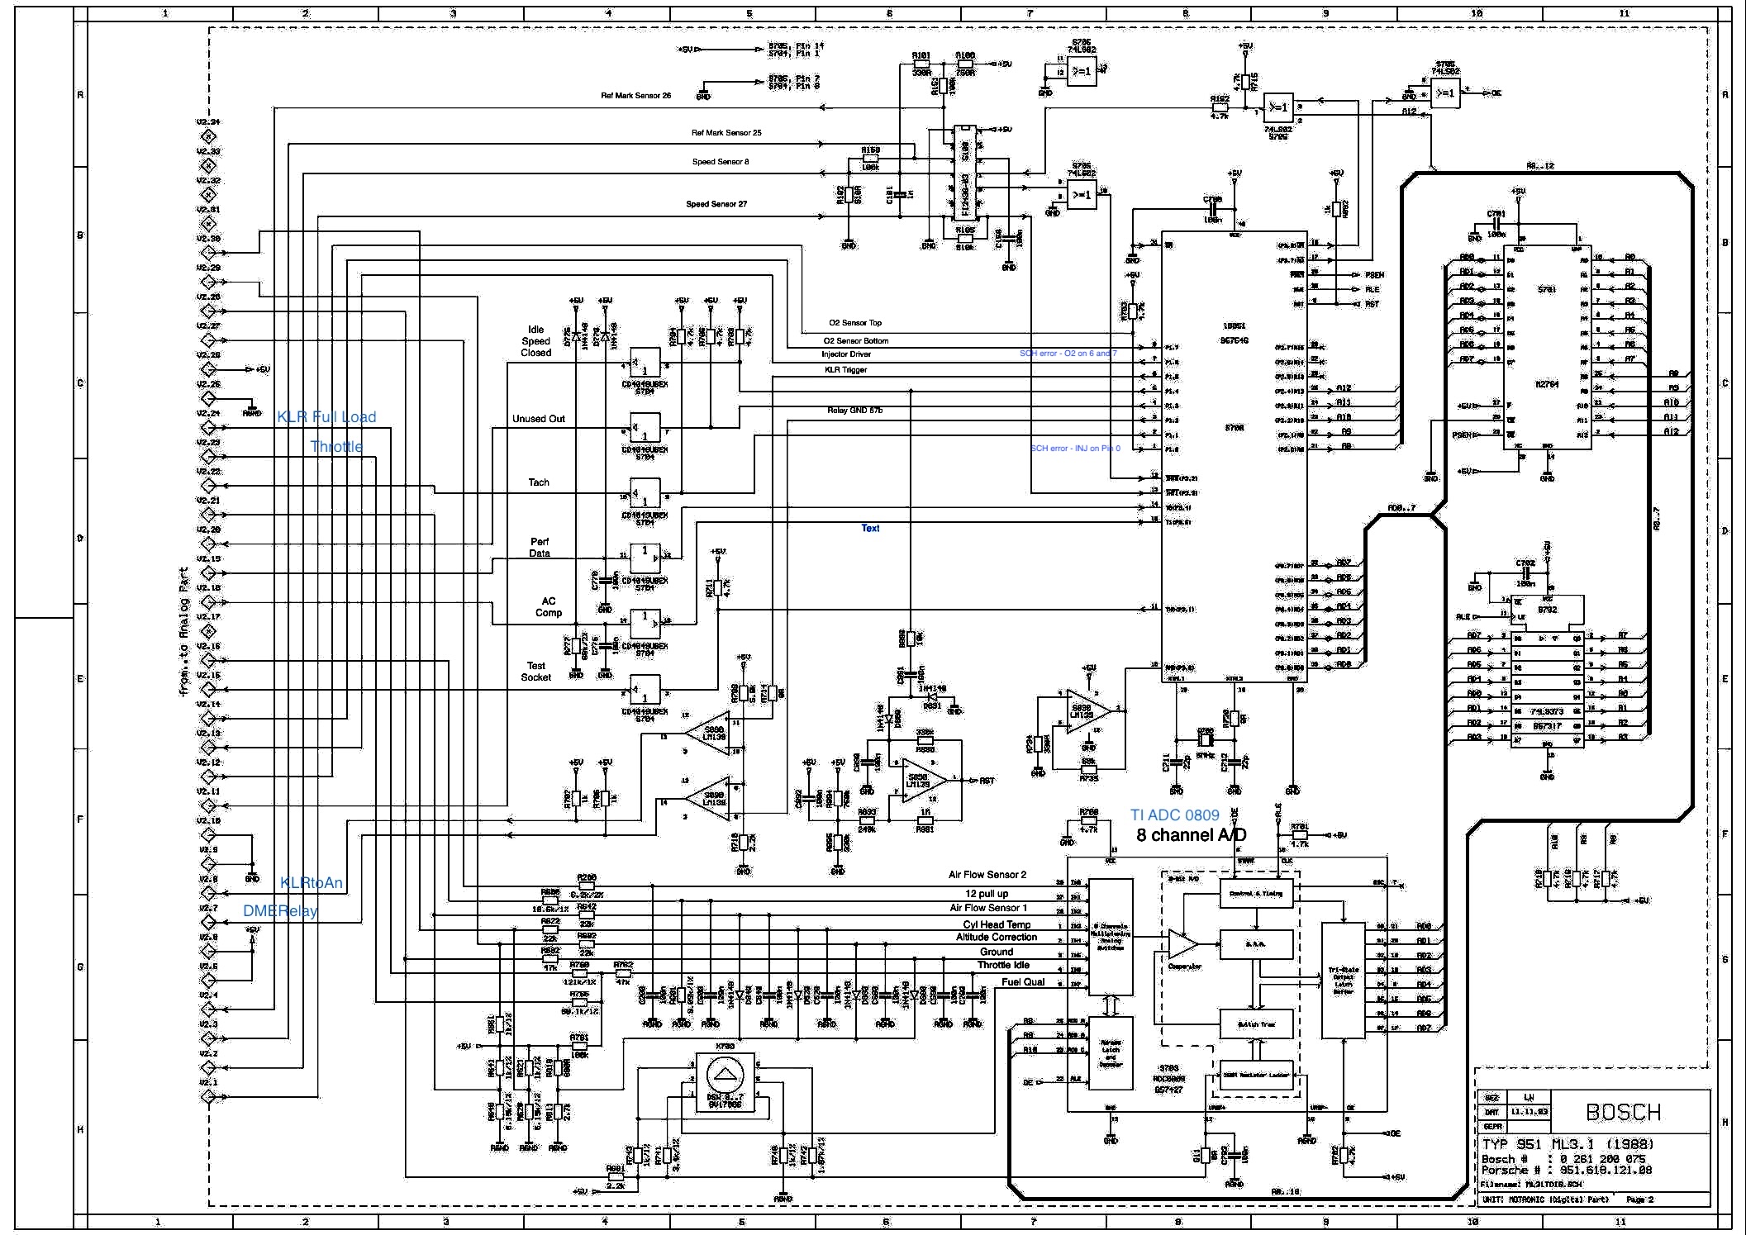
Task: Click the 'Injector Driver' signal label
Action: [x=846, y=354]
